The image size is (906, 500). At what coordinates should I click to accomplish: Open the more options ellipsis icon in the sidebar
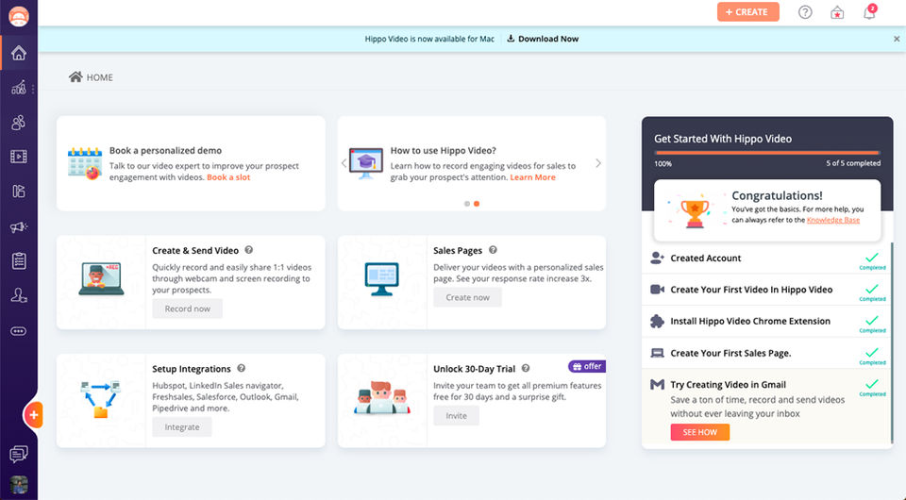[x=19, y=331]
